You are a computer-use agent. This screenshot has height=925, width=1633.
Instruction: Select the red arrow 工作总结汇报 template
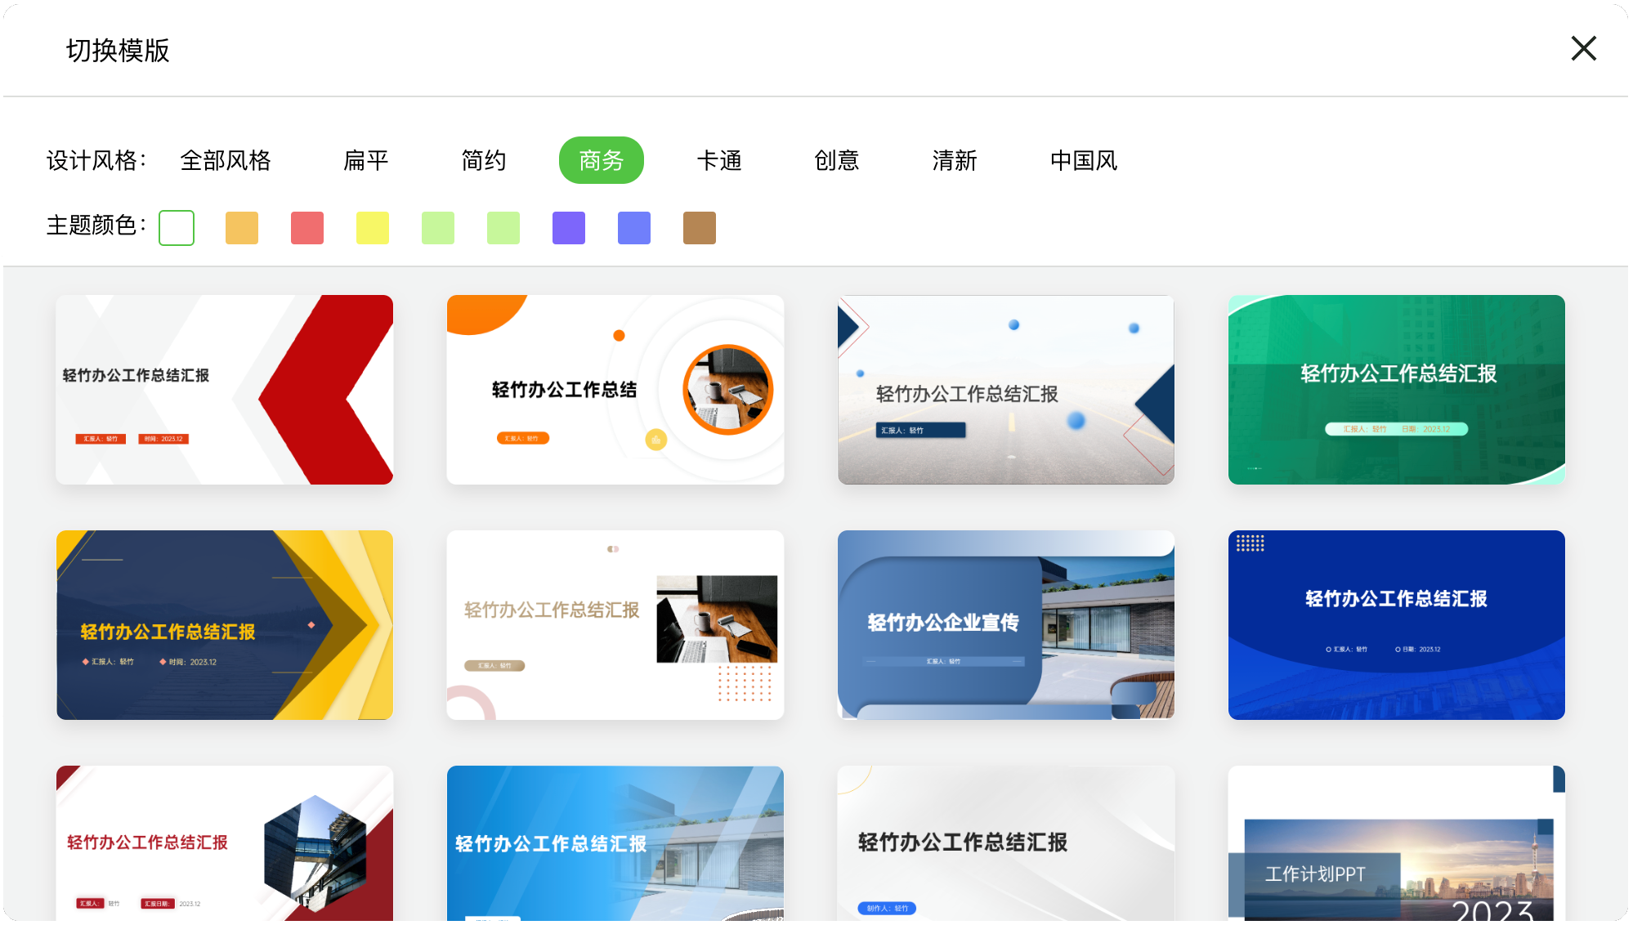[224, 390]
